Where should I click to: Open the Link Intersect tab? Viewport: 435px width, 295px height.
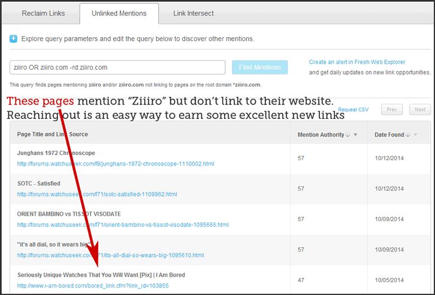pos(193,13)
